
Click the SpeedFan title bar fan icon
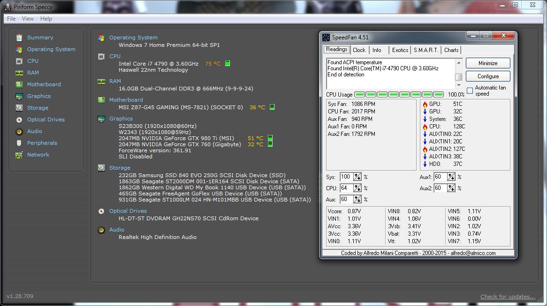point(326,37)
